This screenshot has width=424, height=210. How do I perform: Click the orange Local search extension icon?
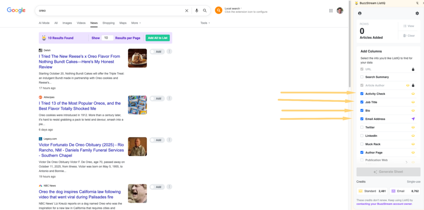[219, 11]
